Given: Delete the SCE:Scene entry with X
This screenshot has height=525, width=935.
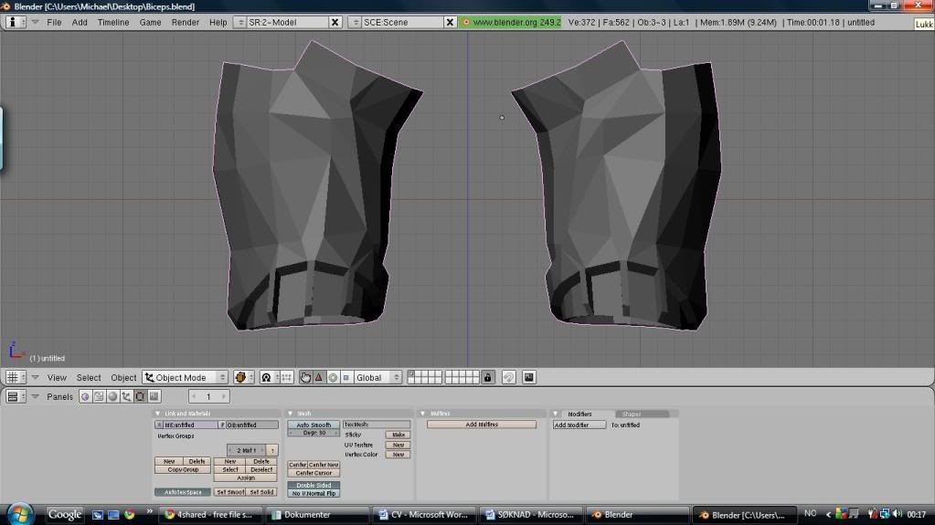Looking at the screenshot, I should coord(451,22).
